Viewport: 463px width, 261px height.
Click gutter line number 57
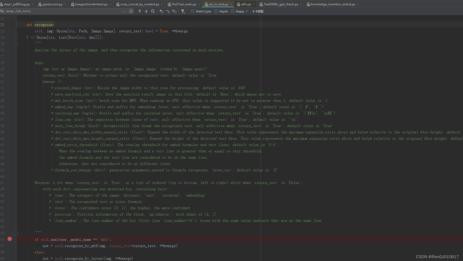pyautogui.click(x=2, y=246)
